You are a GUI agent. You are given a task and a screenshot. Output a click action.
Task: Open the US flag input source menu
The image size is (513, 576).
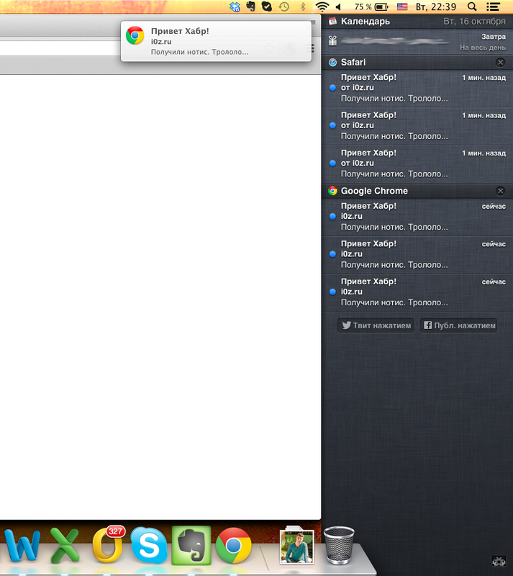(x=402, y=6)
